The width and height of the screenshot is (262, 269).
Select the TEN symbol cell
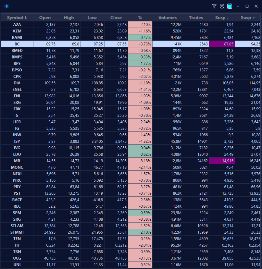coord(17,239)
